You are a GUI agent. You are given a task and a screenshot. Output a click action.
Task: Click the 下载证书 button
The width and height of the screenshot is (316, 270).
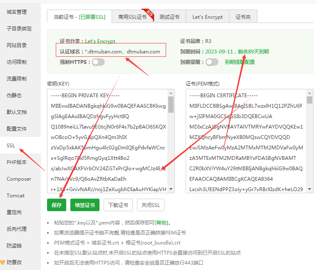pos(118,205)
